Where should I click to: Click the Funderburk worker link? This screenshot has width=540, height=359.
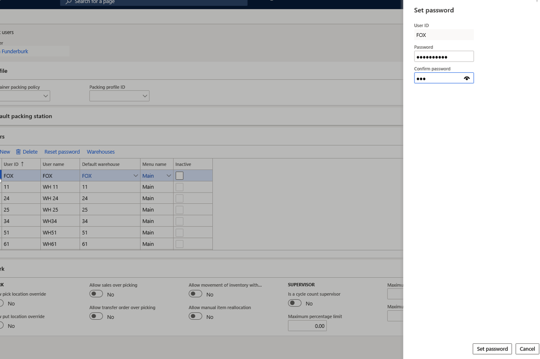15,51
